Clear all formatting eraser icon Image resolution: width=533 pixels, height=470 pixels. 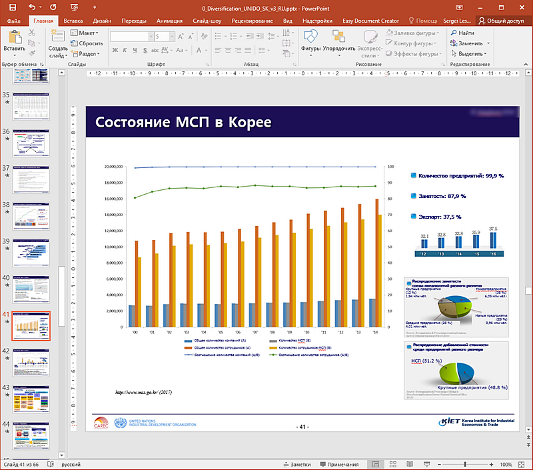tap(204, 37)
